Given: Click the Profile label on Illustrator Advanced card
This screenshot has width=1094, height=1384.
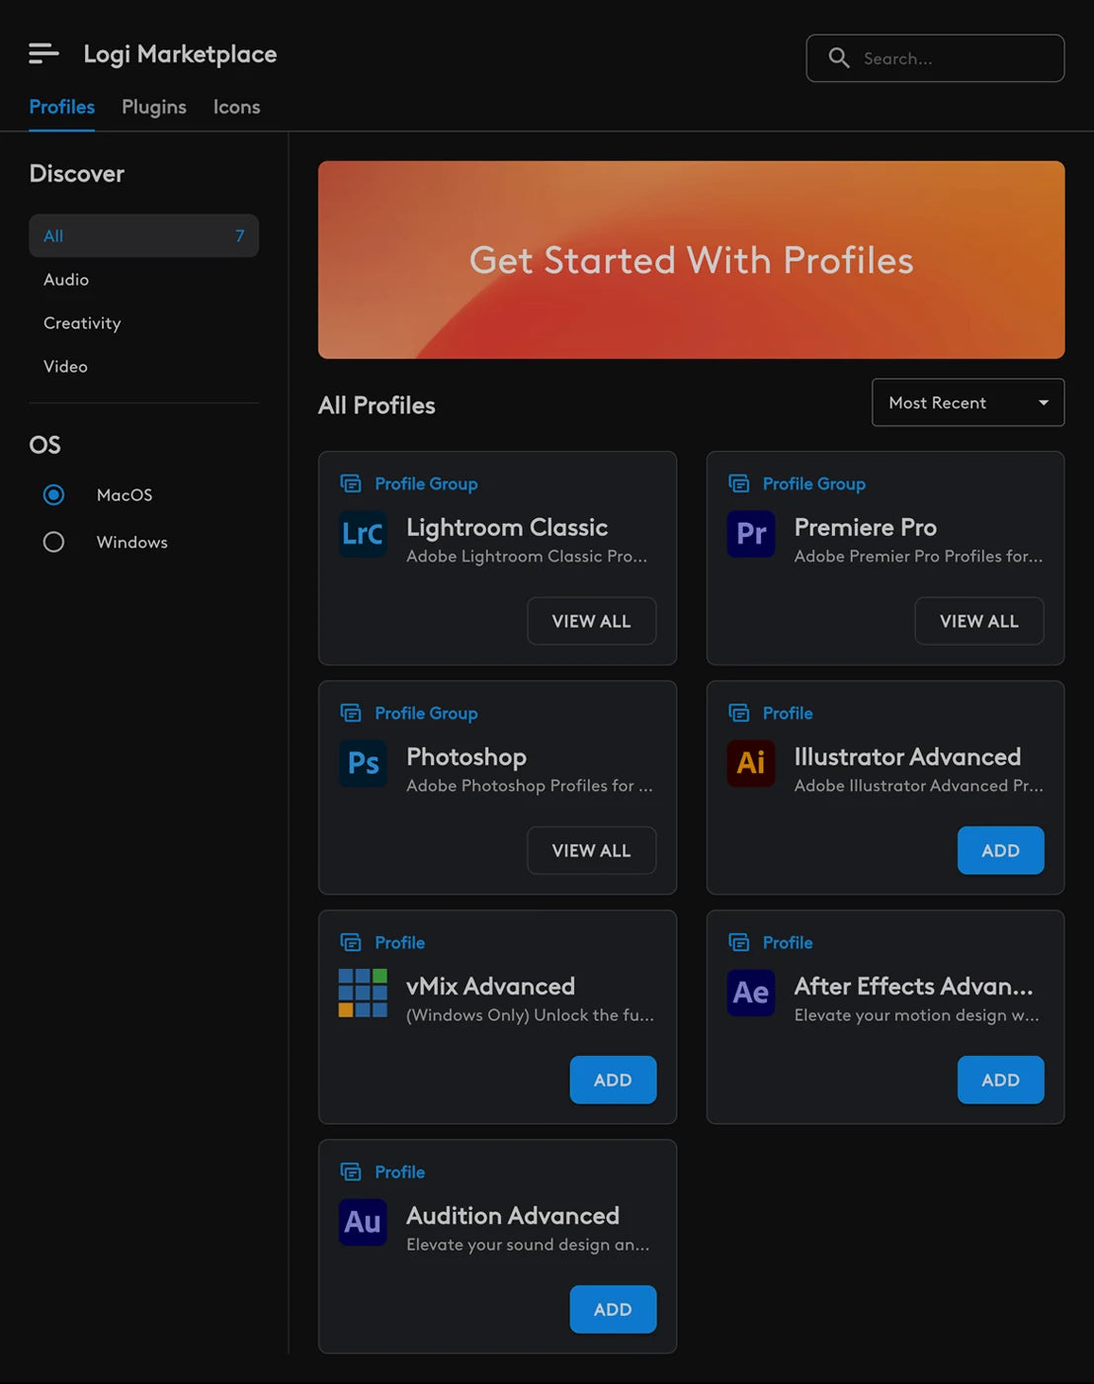Looking at the screenshot, I should (788, 713).
